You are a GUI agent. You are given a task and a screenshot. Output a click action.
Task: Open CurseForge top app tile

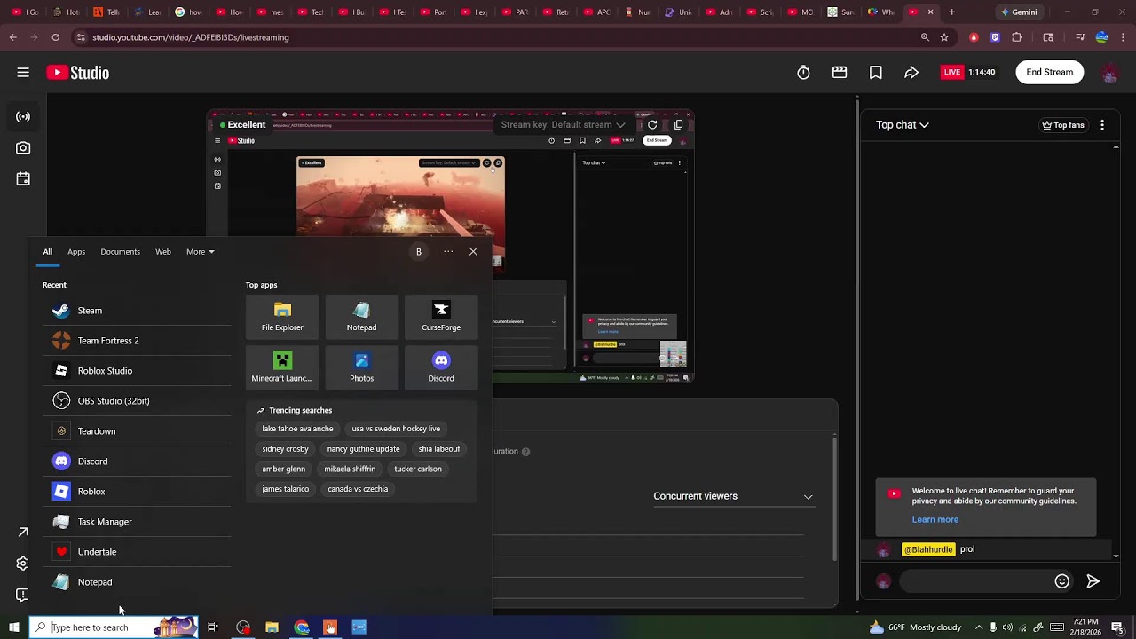441,317
